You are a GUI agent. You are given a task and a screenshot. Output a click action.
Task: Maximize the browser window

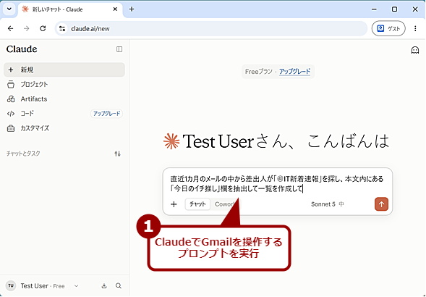coord(394,9)
